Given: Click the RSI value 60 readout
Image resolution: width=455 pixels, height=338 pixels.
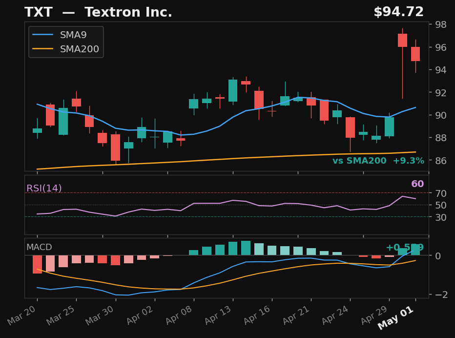Looking at the screenshot, I should pyautogui.click(x=417, y=184).
